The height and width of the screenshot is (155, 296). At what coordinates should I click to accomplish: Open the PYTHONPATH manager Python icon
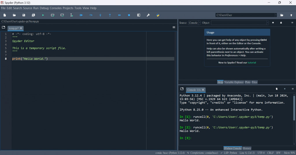coord(158,15)
